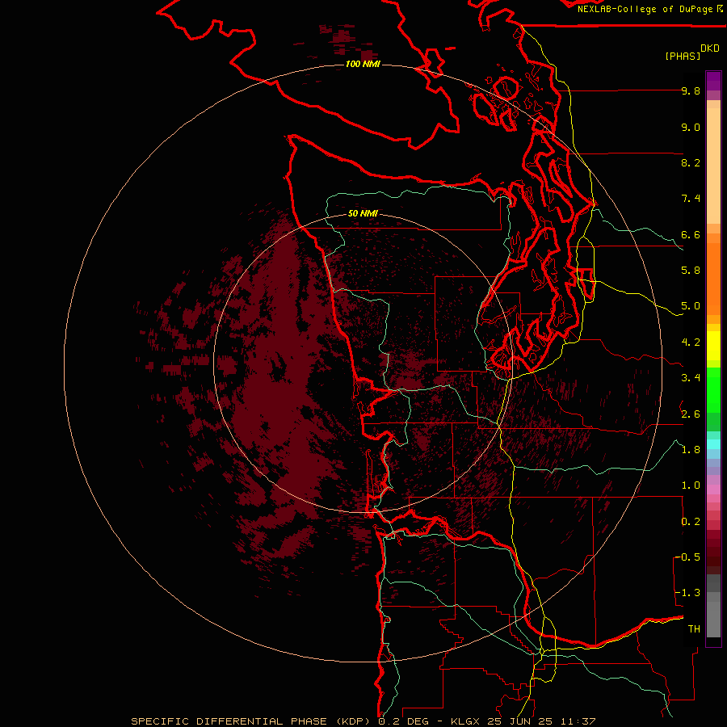Click the 1.0 scale value
Screen dimensions: 727x727
click(x=691, y=485)
